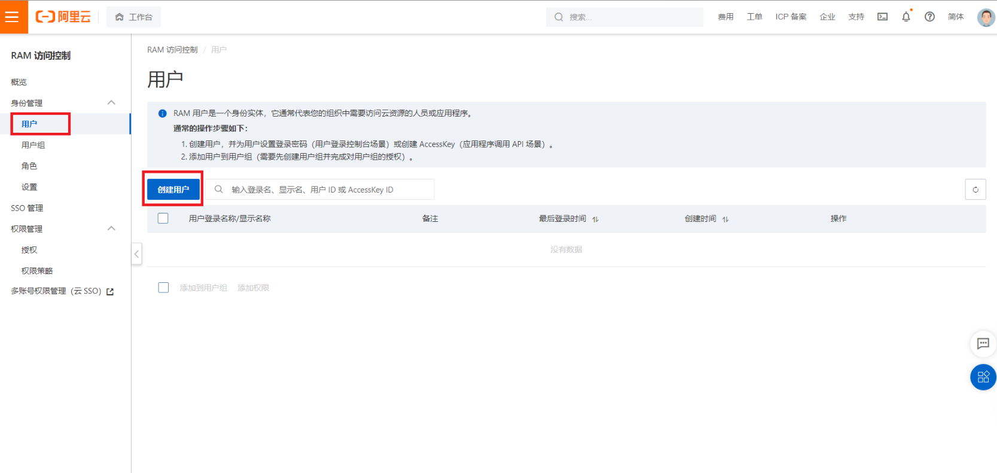Collapse the 权限管理 section
Image resolution: width=997 pixels, height=473 pixels.
pyautogui.click(x=111, y=228)
